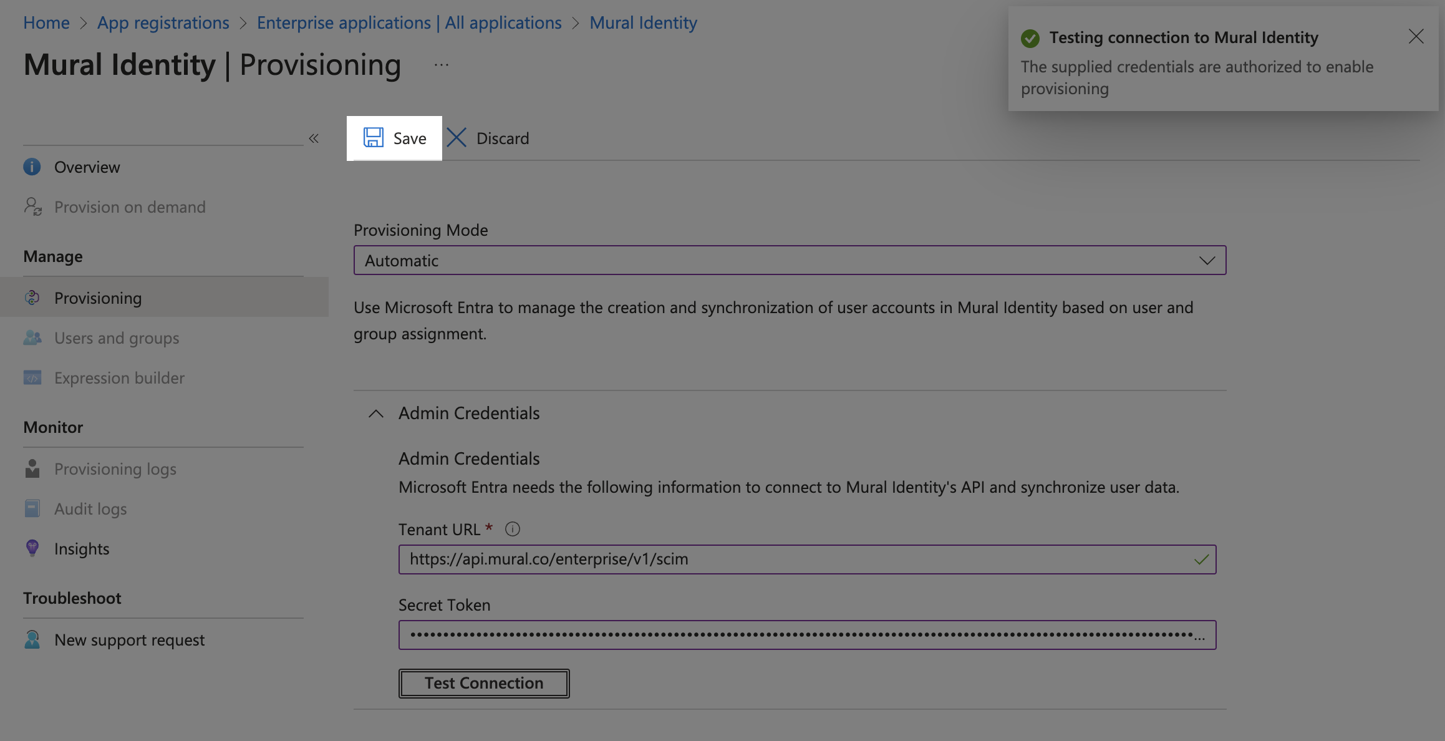Click the Expression builder icon

32,378
